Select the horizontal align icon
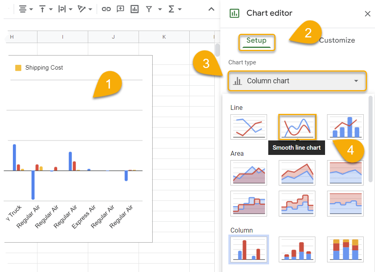The width and height of the screenshot is (375, 272). coord(22,9)
